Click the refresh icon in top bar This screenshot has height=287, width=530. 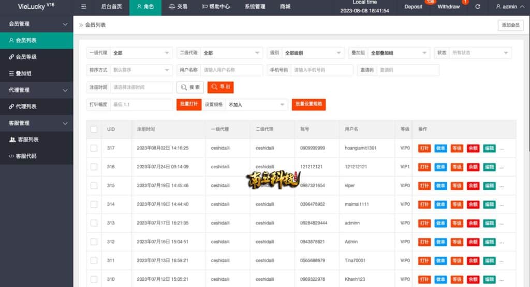478,6
